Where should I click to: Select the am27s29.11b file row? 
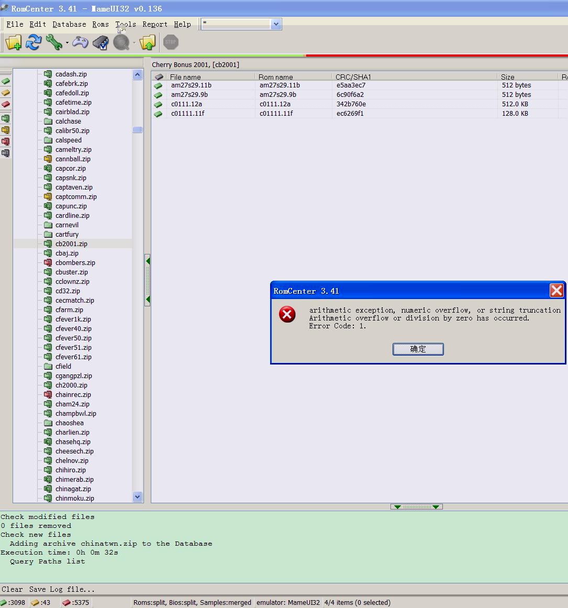(x=359, y=85)
